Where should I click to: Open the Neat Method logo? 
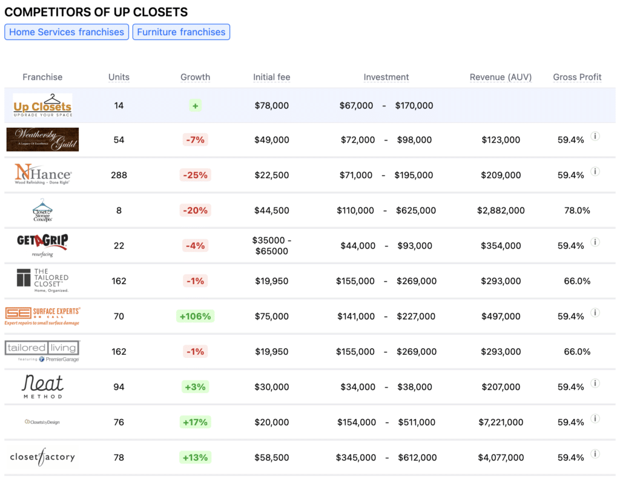[42, 386]
